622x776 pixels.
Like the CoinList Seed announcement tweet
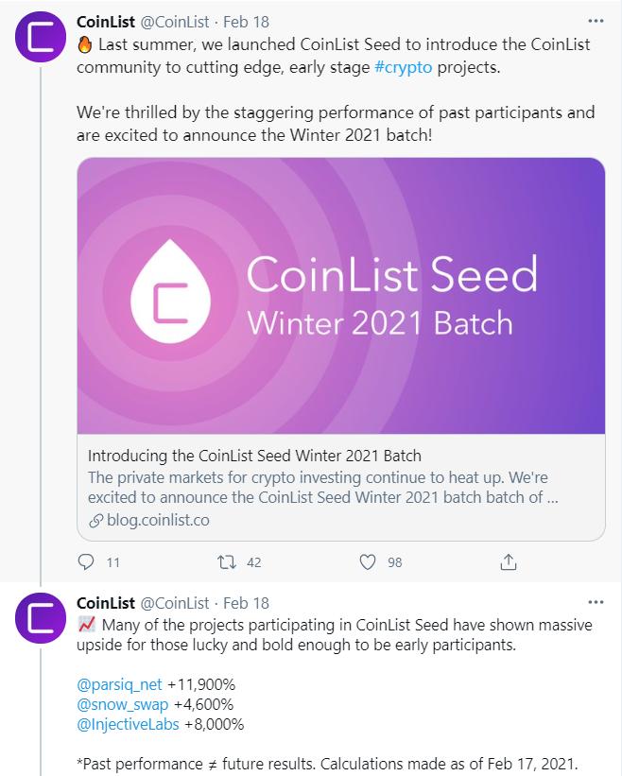click(368, 561)
